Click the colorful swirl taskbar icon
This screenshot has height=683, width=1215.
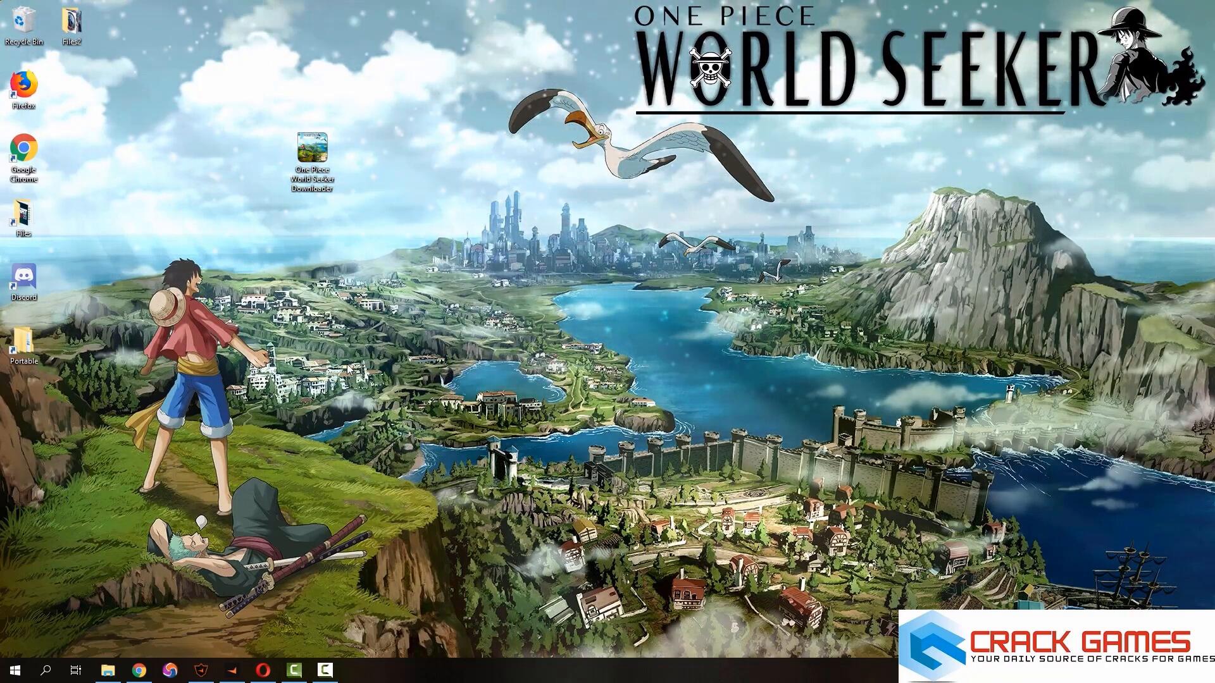(170, 670)
